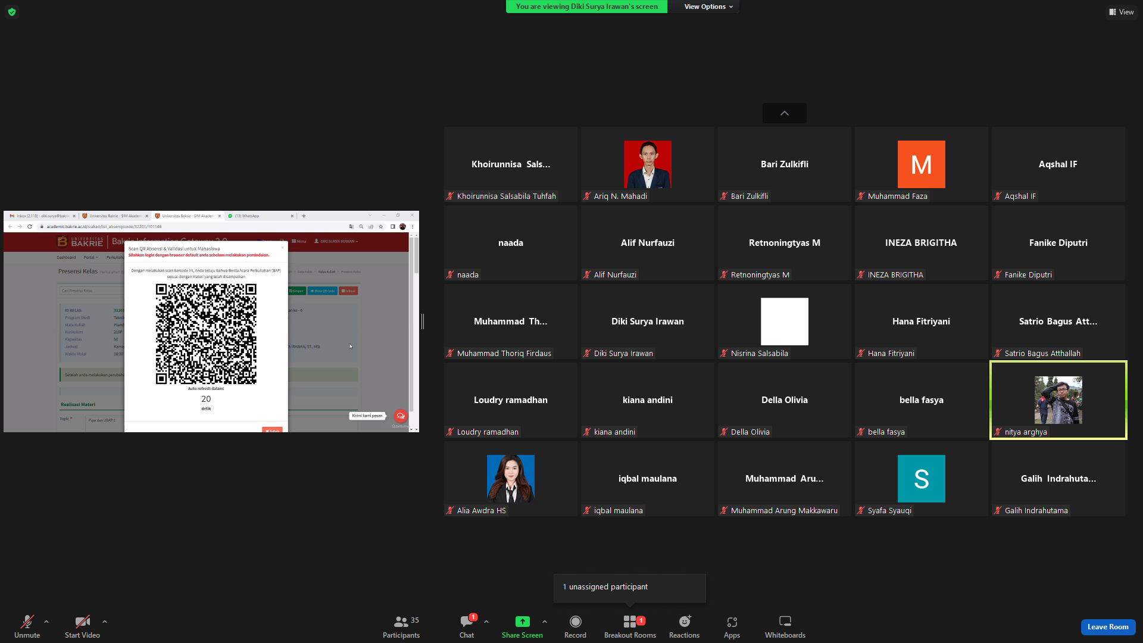Close the WhatsApp tab
Viewport: 1143px width, 643px height.
coord(292,216)
